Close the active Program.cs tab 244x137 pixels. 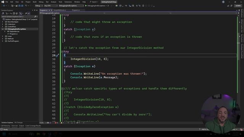[x=52, y=10]
